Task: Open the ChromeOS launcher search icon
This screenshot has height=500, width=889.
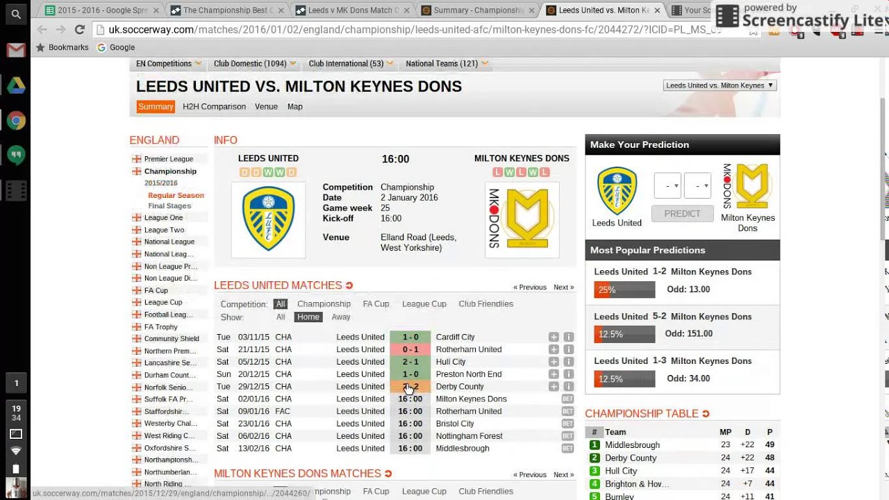Action: pyautogui.click(x=16, y=14)
